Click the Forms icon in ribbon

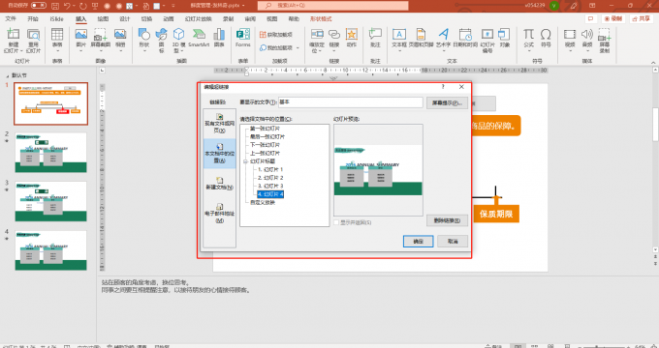pyautogui.click(x=243, y=38)
